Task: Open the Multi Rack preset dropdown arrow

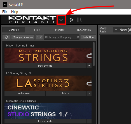Action: coord(116,30)
